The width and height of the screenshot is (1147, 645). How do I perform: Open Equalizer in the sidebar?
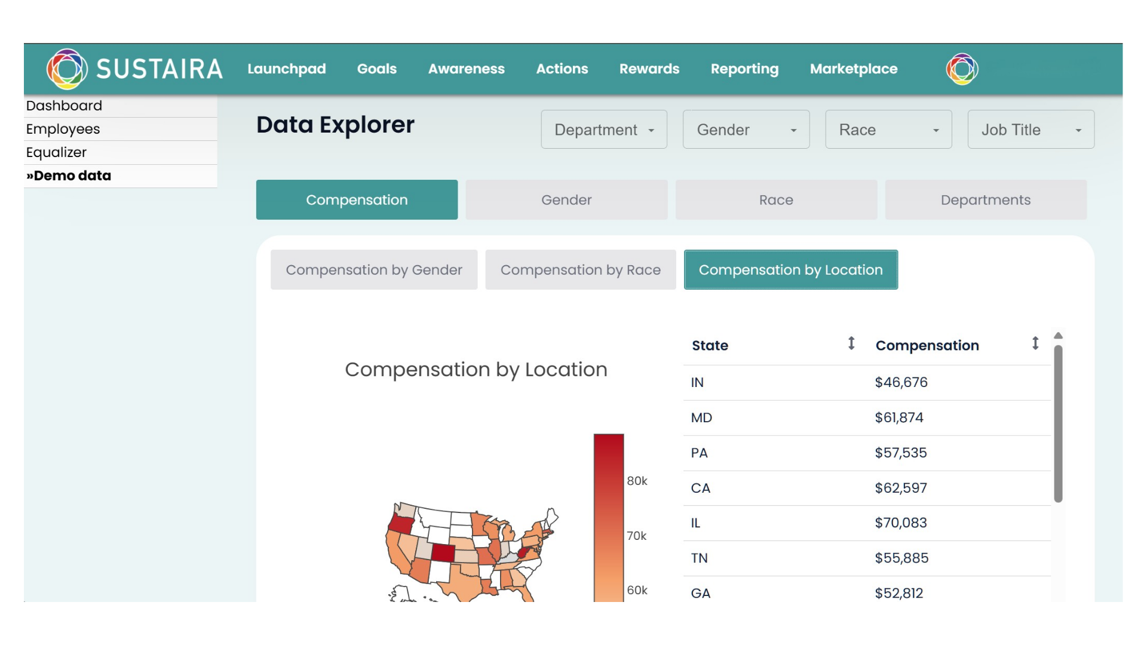click(x=57, y=152)
